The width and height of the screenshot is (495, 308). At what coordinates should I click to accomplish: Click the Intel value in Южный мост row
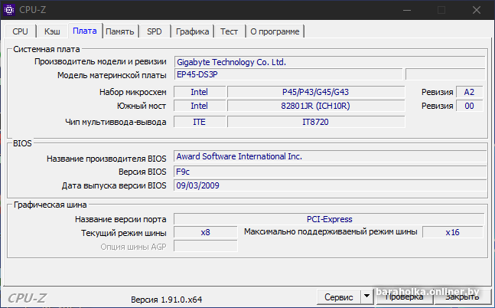click(200, 106)
